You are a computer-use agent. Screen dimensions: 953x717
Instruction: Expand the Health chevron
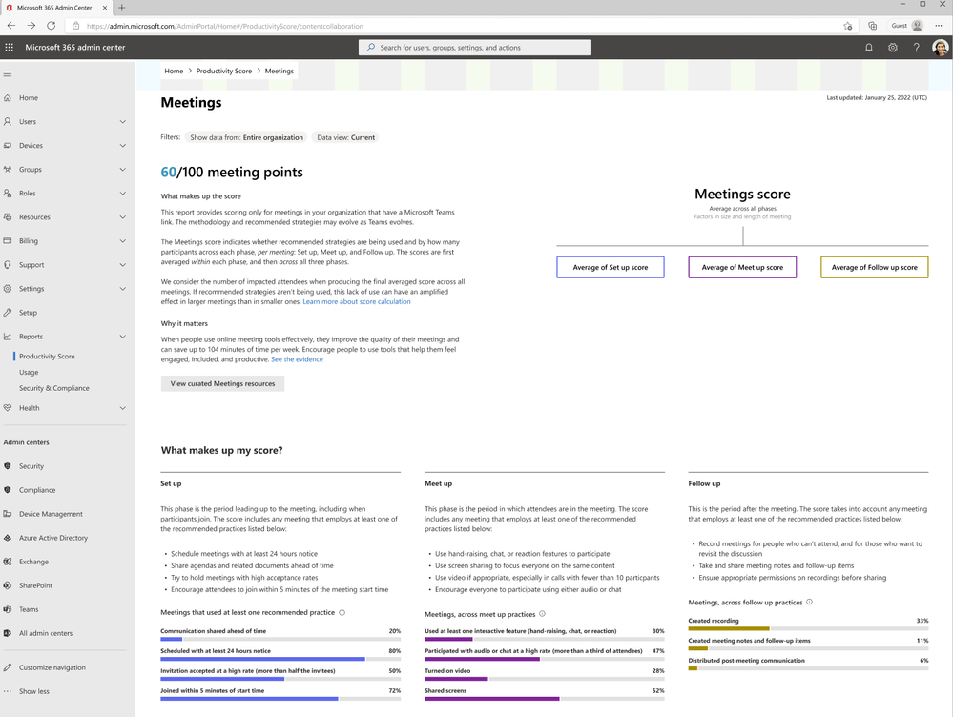pyautogui.click(x=123, y=408)
